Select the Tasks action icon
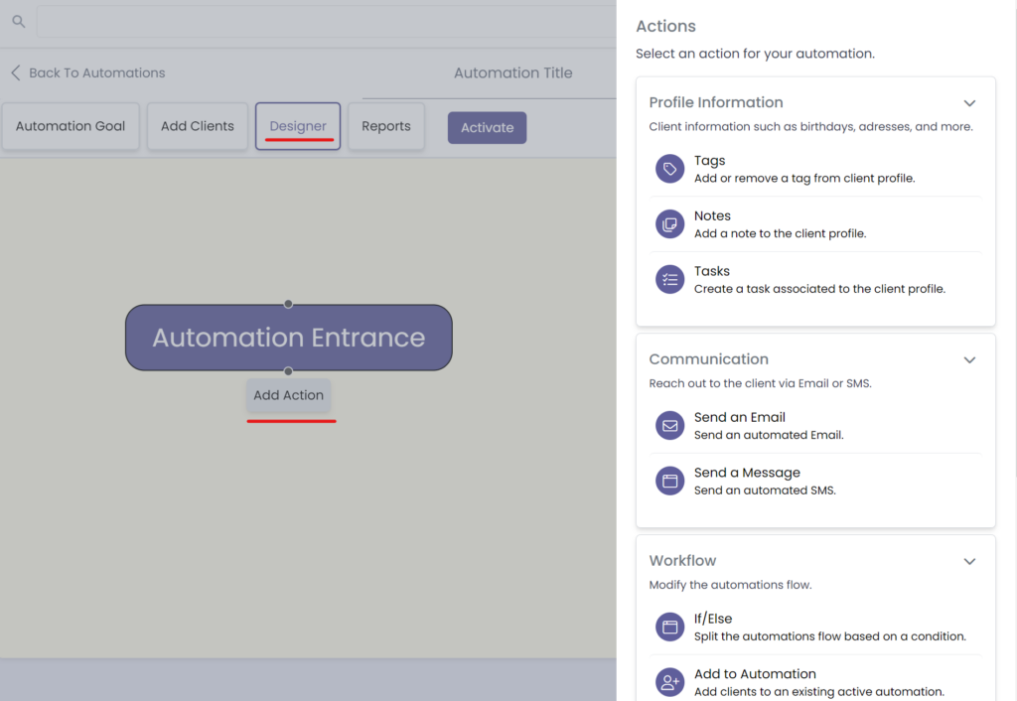This screenshot has height=701, width=1017. click(x=669, y=279)
